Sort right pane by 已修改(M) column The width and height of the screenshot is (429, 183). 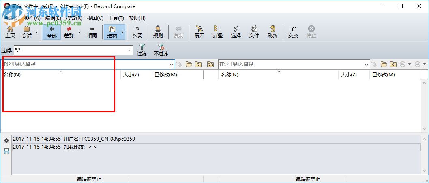(395, 75)
